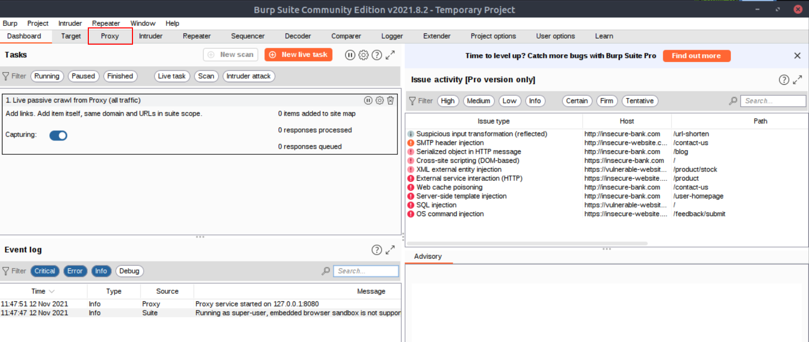Open help for the Tasks panel
The image size is (809, 342).
pyautogui.click(x=377, y=55)
